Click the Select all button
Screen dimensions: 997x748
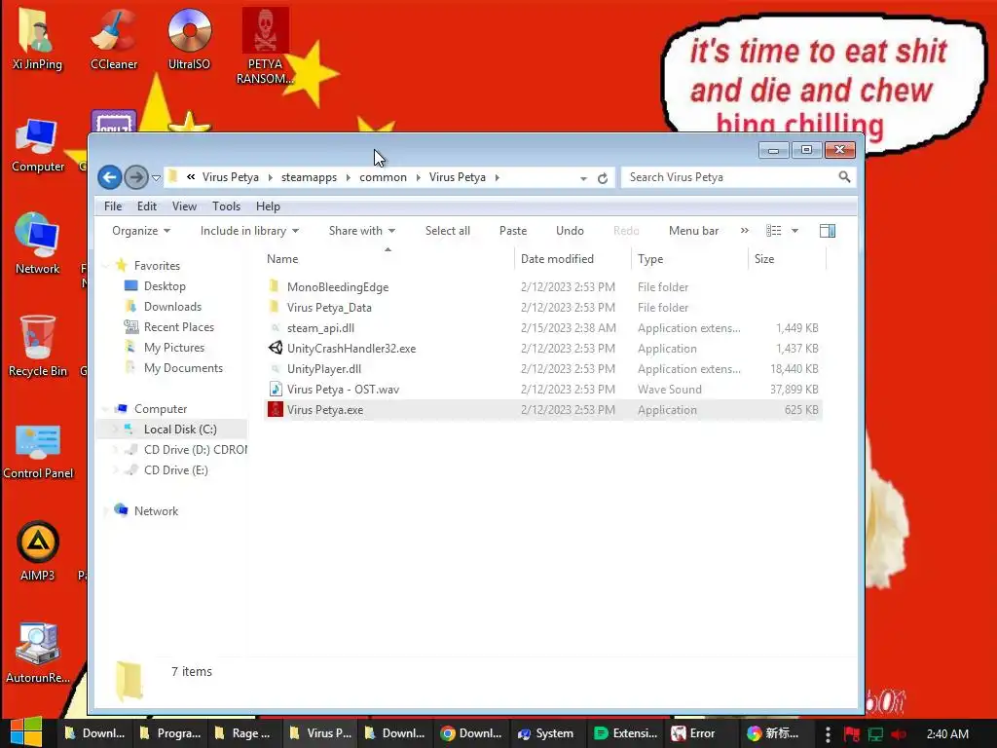coord(448,230)
